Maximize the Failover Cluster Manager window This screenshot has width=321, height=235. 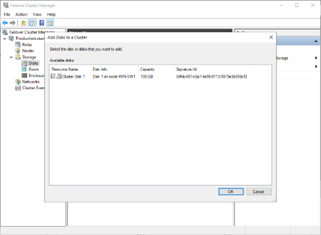297,5
